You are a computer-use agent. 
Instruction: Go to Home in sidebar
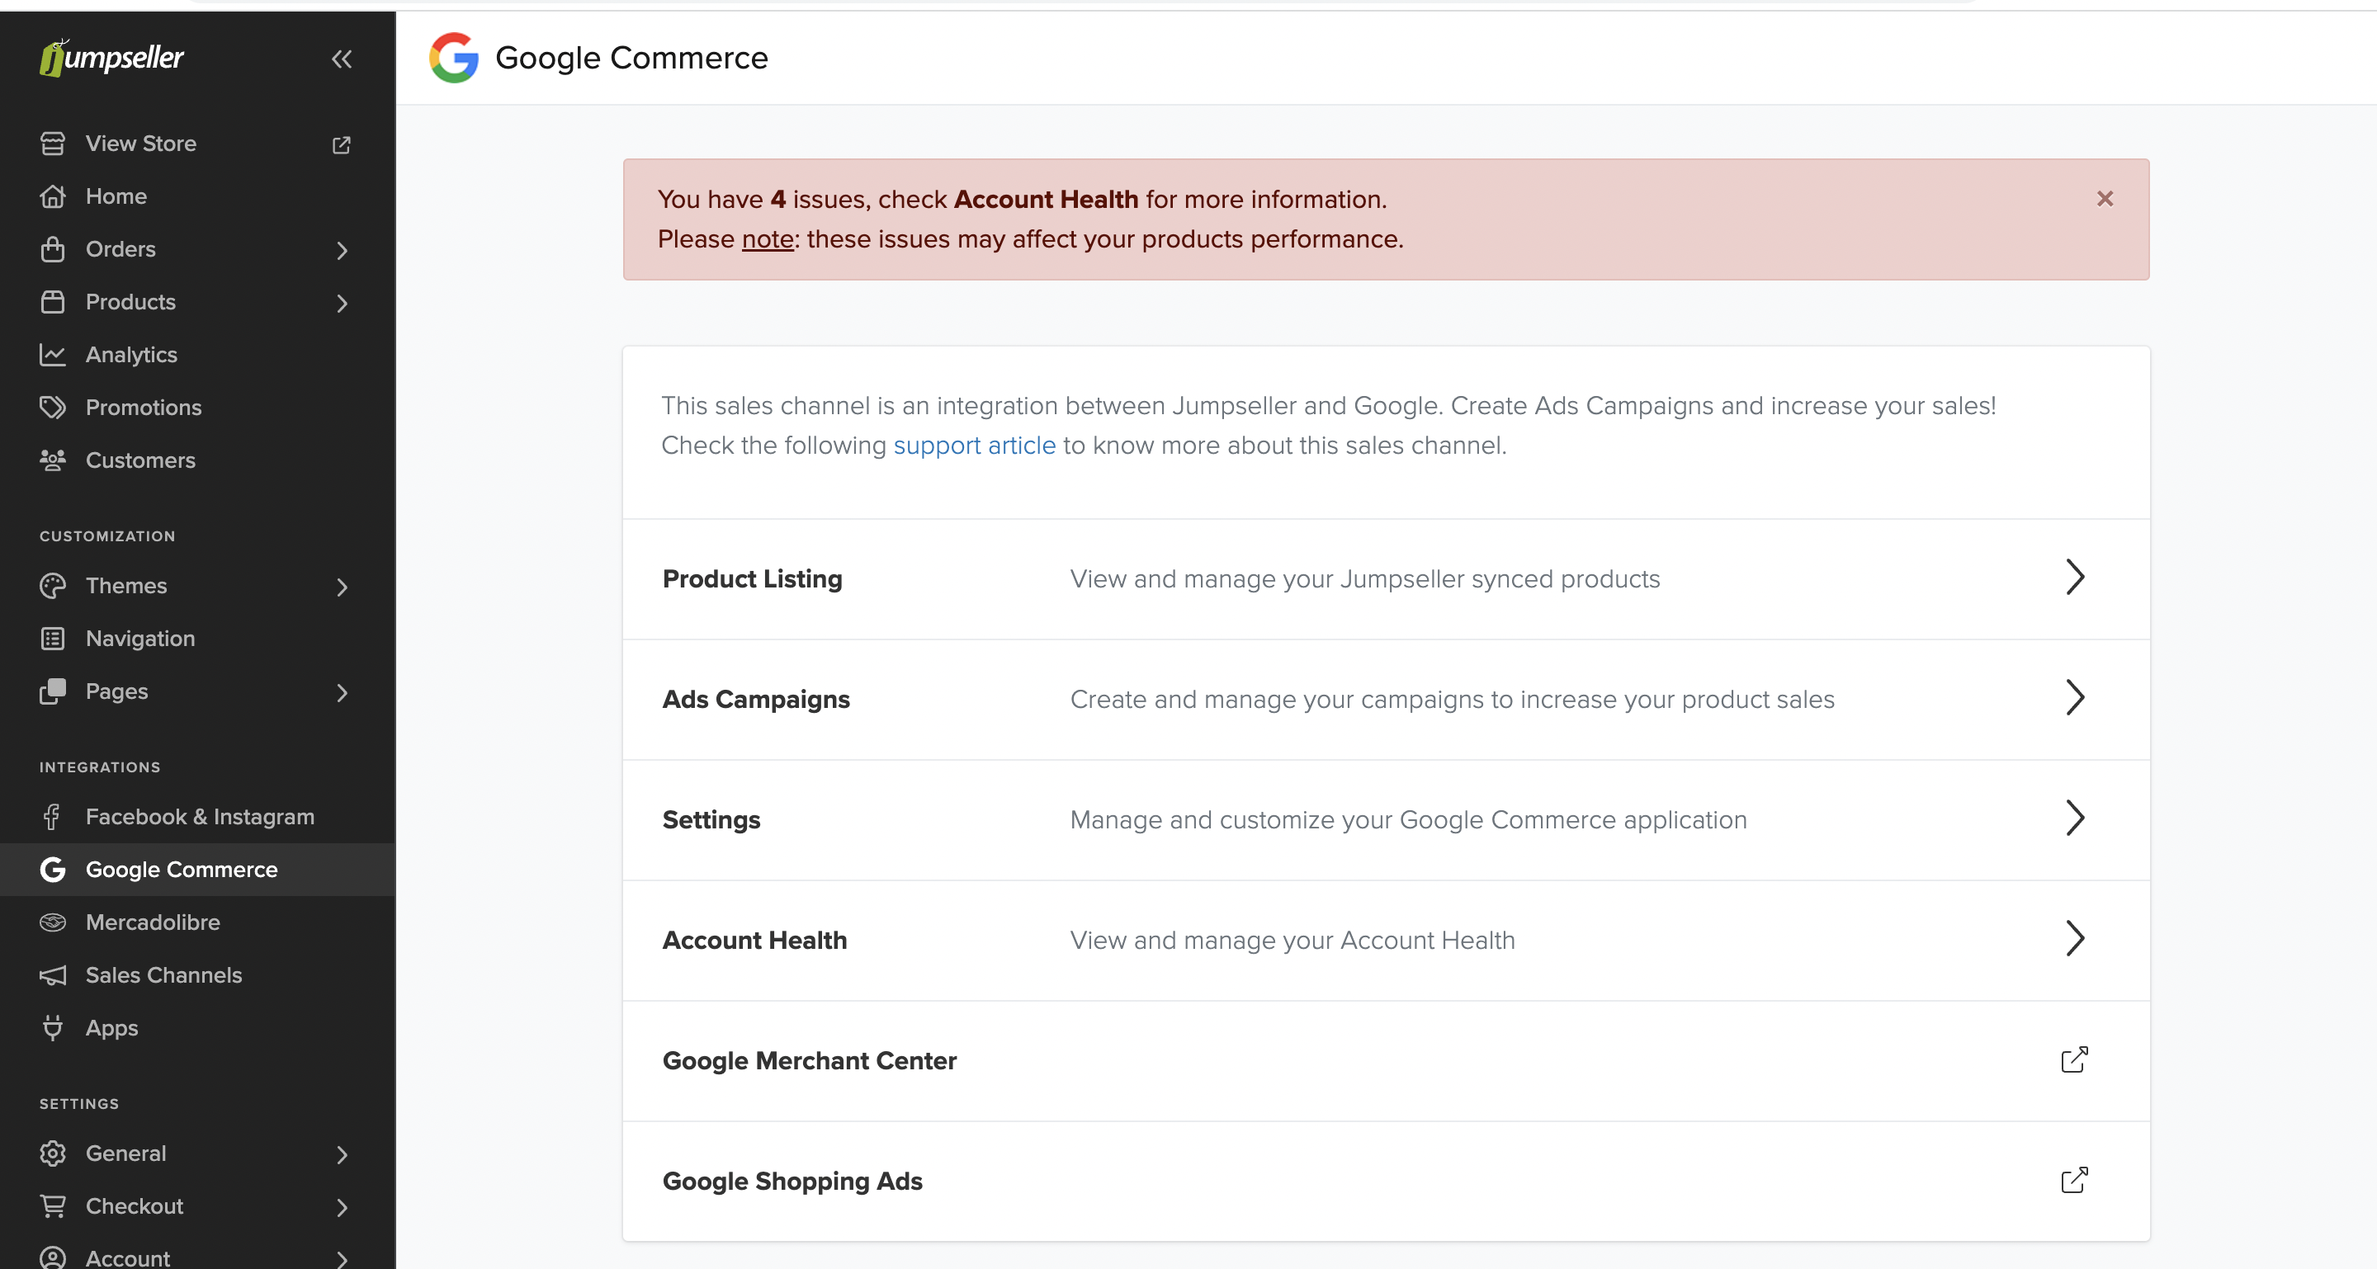(116, 196)
